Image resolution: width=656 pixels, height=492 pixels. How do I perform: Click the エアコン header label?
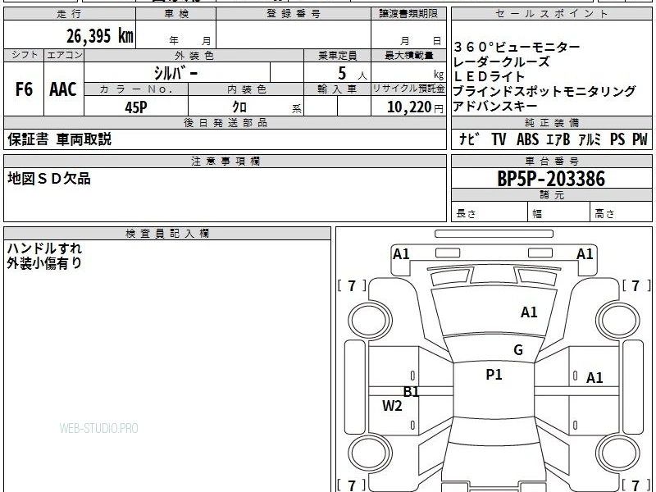[64, 55]
